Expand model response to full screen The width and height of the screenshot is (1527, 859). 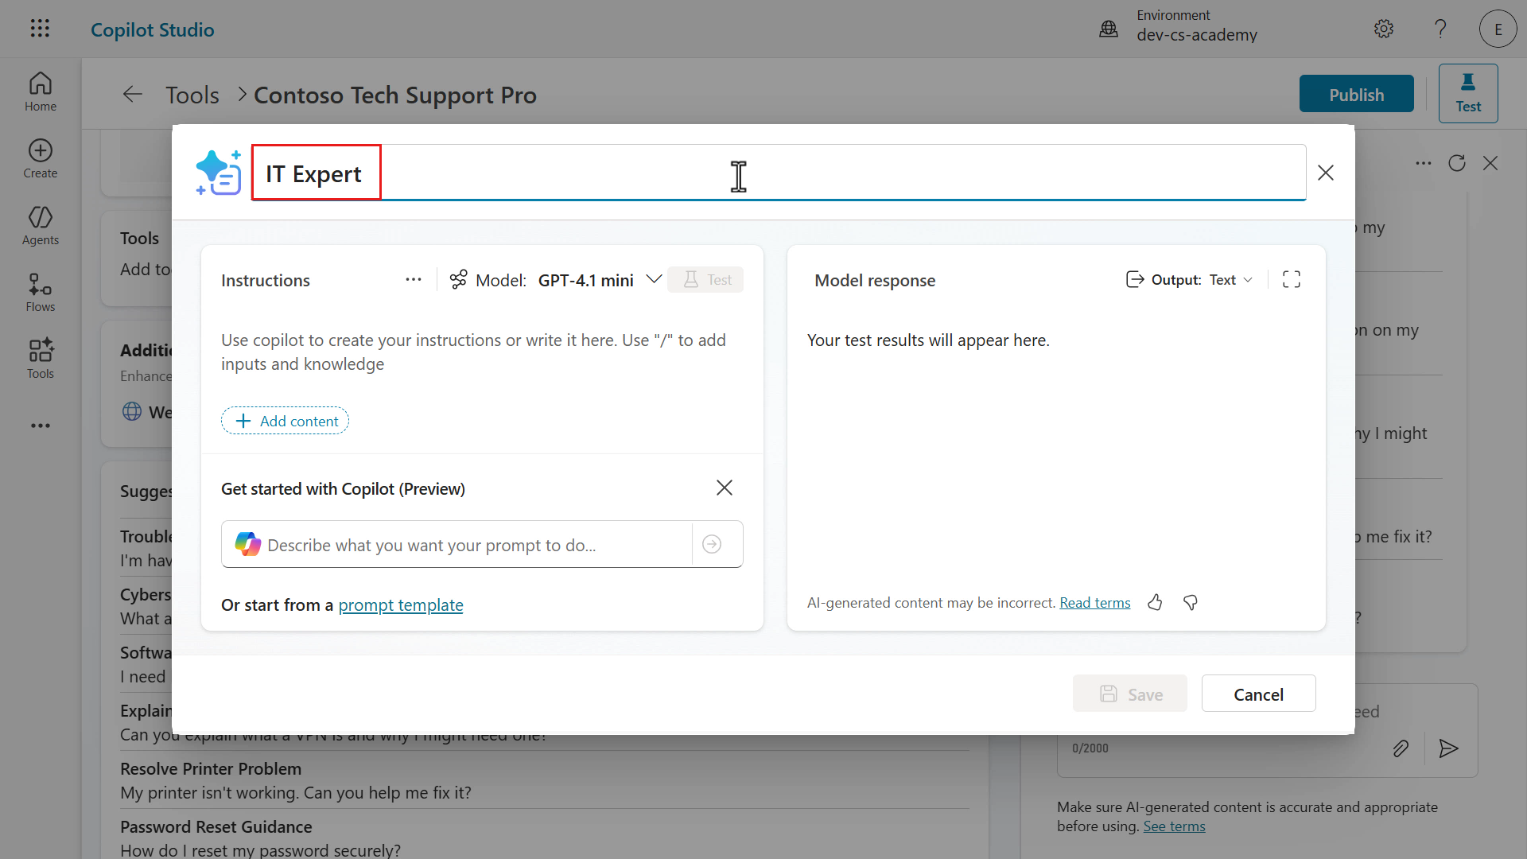[1292, 279]
